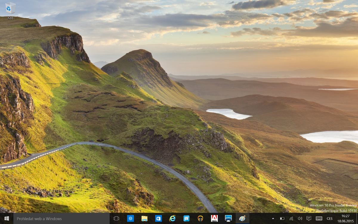Click the CES input language indicator
This screenshot has height=224, width=358.
[330, 219]
